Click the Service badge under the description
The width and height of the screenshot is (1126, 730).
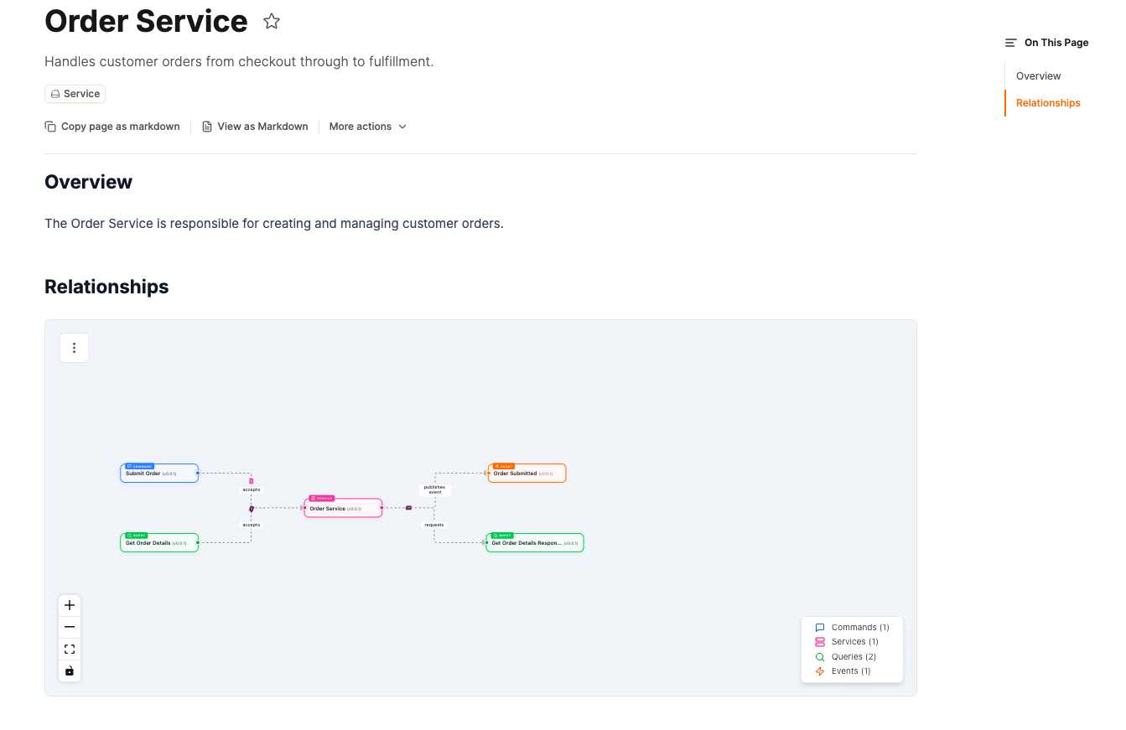pyautogui.click(x=75, y=94)
